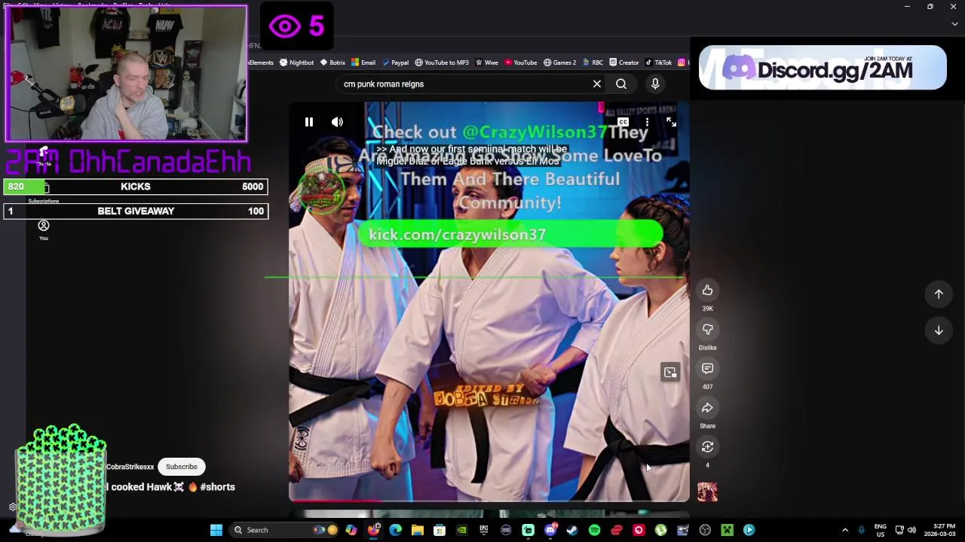Switch to Firefox in the taskbar
This screenshot has width=965, height=542.
point(373,530)
